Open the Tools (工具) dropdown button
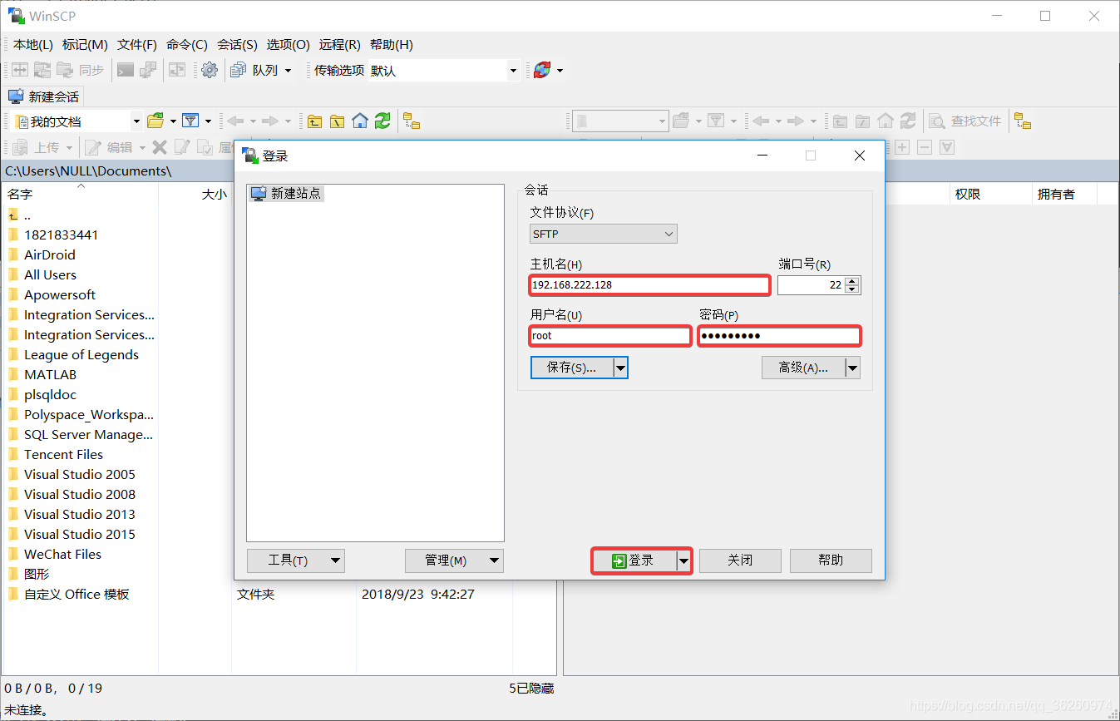Viewport: 1120px width, 721px height. [296, 561]
